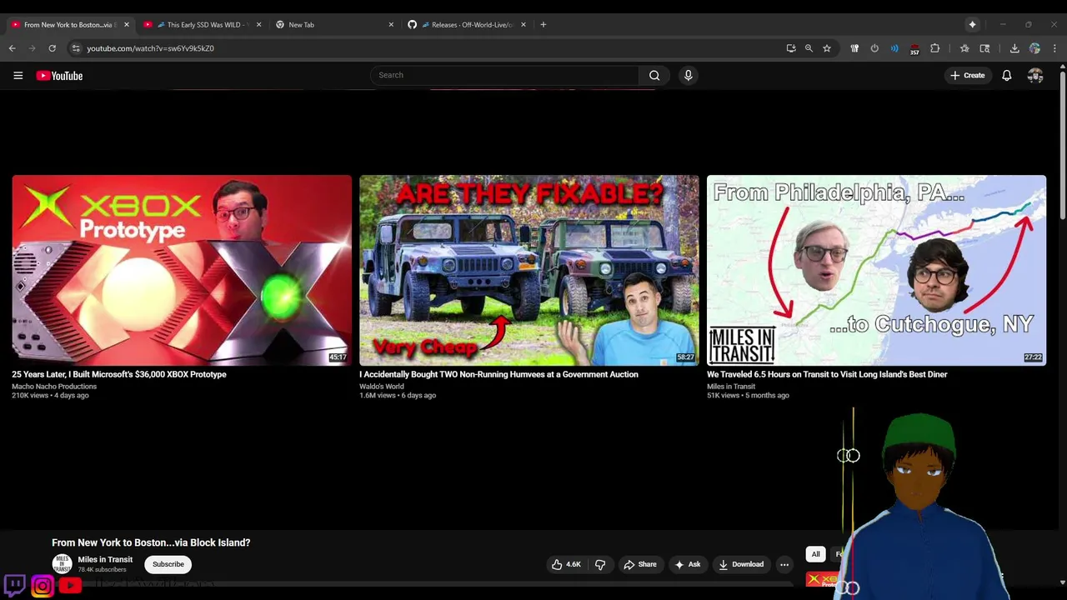
Task: Open the Philadelphia to Cutchogue thumbnail
Action: pos(876,270)
